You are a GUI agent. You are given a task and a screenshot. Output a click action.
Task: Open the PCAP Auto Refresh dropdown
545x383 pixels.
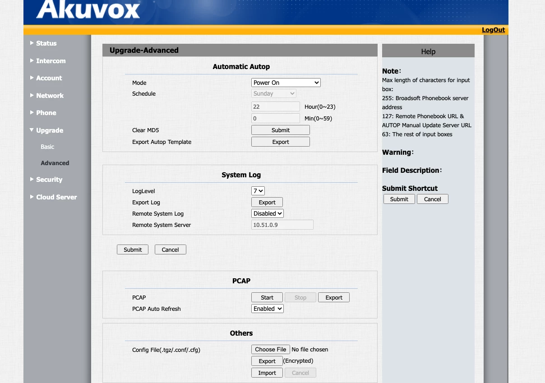(x=267, y=309)
